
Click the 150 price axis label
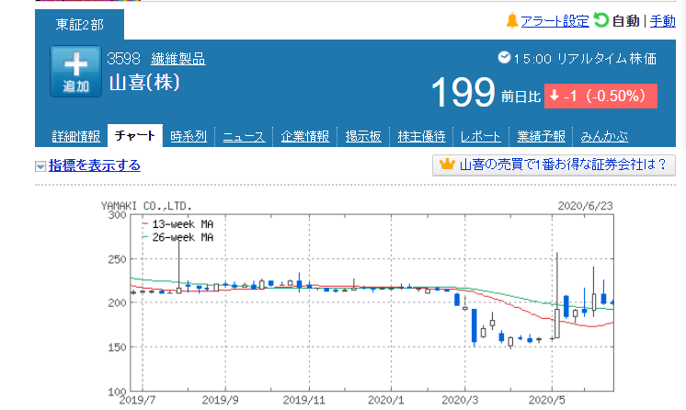(117, 347)
